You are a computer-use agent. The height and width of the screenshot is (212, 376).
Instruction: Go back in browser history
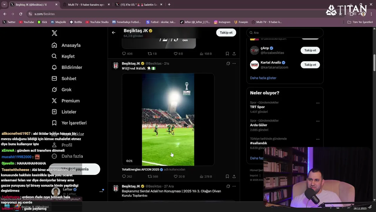[x=5, y=14]
